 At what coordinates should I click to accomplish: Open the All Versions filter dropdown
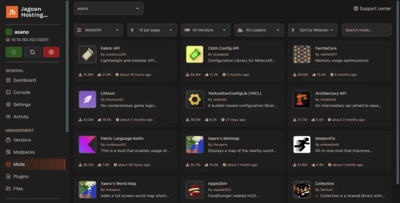(x=205, y=30)
